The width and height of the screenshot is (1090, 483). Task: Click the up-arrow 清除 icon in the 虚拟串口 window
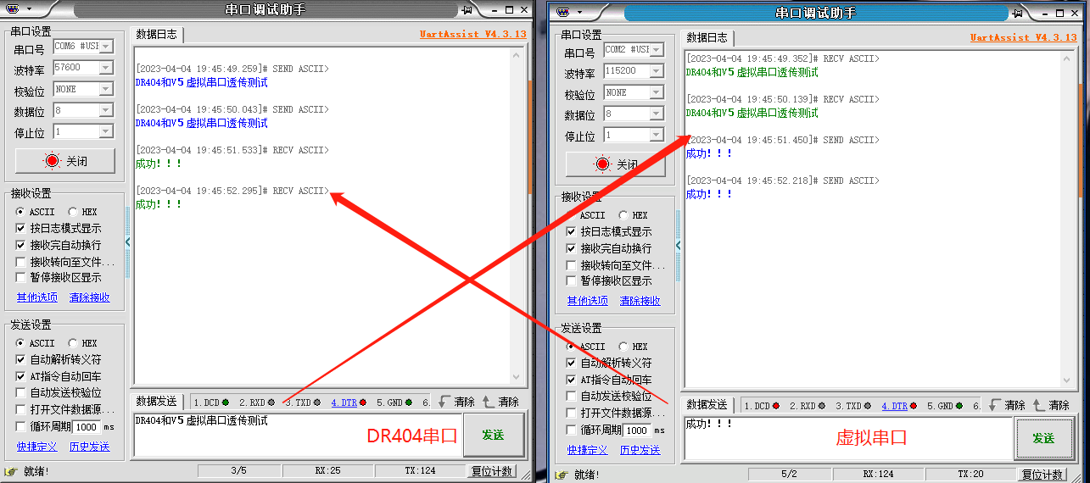pyautogui.click(x=1037, y=405)
